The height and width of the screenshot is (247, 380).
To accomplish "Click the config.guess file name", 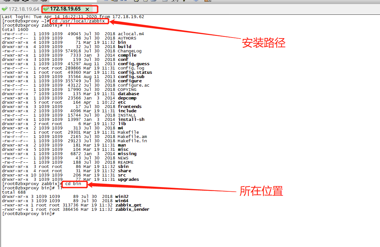I will tap(134, 64).
